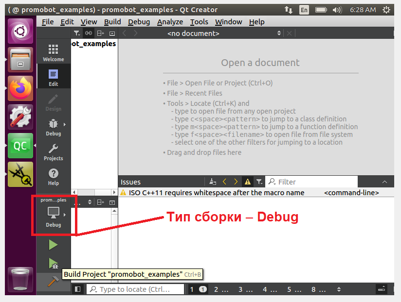Image resolution: width=401 pixels, height=302 pixels.
Task: Close the current document with X
Action: tap(289, 34)
